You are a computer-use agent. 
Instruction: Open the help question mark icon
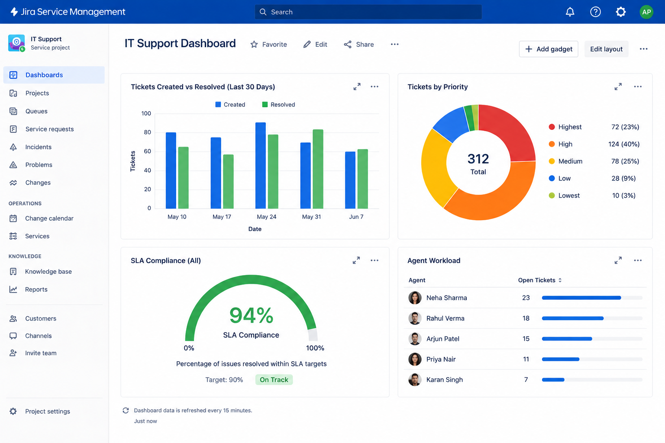click(596, 12)
